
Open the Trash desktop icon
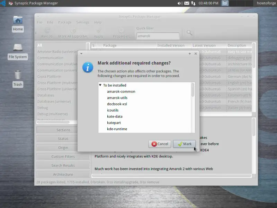click(18, 79)
